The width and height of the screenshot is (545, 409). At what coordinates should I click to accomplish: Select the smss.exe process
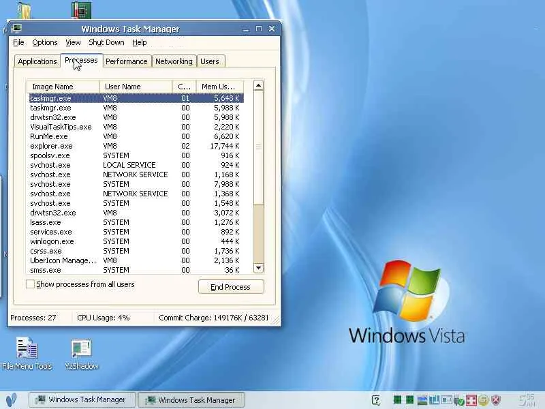pos(136,270)
